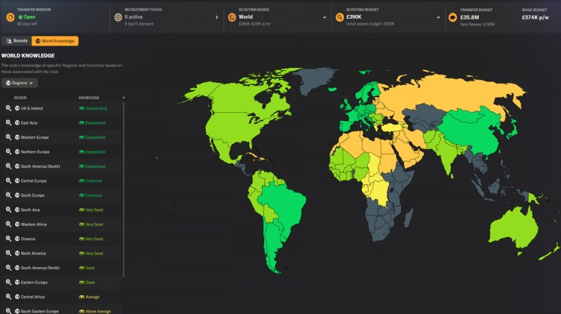Expand the Scouting Range World dropdown
This screenshot has width=561, height=314.
pos(325,16)
